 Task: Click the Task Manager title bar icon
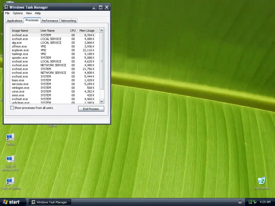coord(6,7)
